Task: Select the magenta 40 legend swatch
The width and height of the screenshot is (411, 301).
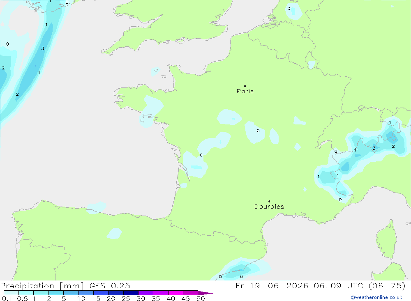Action: coord(175,293)
